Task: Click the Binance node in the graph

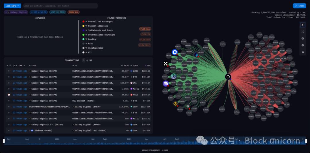Action: 175,104
